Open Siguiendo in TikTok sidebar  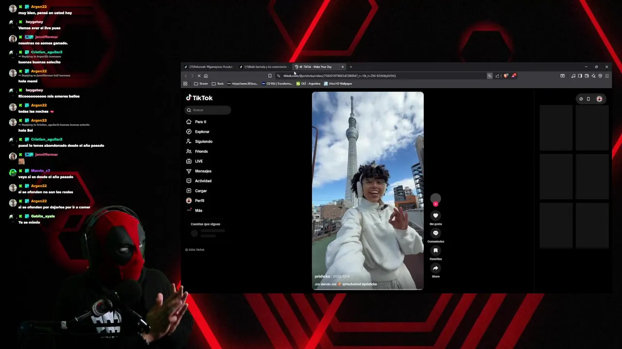[x=199, y=142]
